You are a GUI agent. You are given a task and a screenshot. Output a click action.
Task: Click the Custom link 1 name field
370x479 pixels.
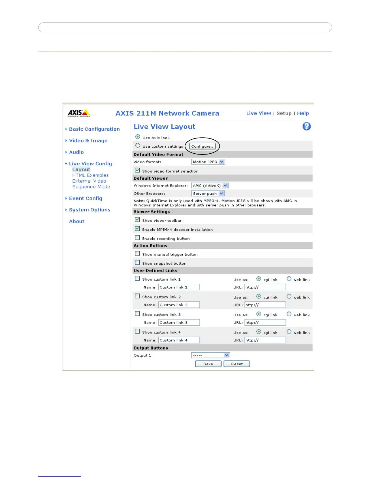179,287
